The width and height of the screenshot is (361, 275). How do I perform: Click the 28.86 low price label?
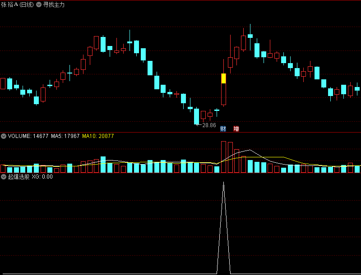point(209,125)
